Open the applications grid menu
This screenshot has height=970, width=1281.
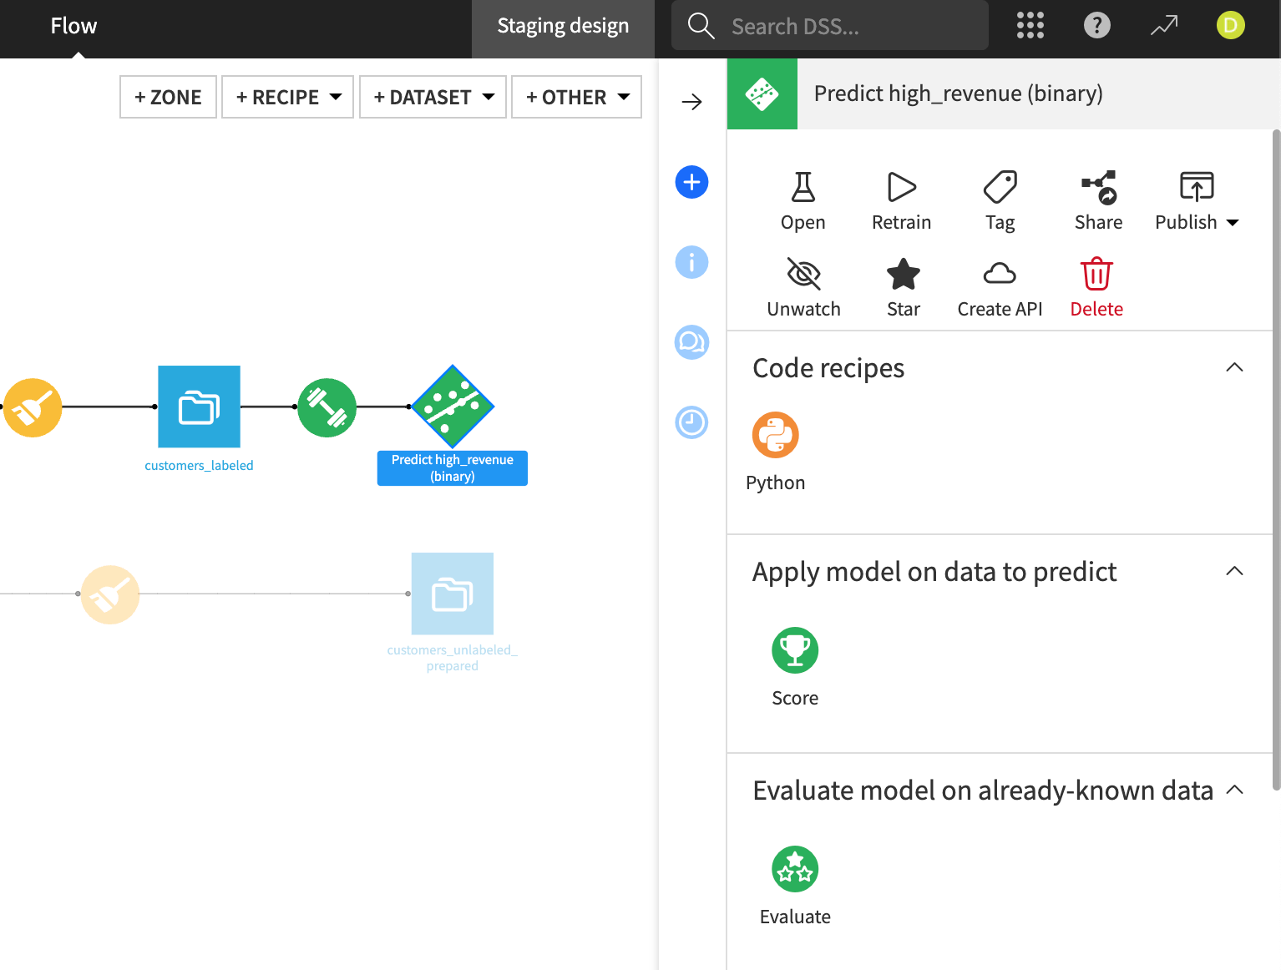coord(1030,25)
